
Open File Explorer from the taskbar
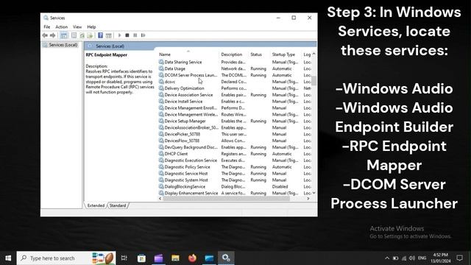pyautogui.click(x=175, y=258)
